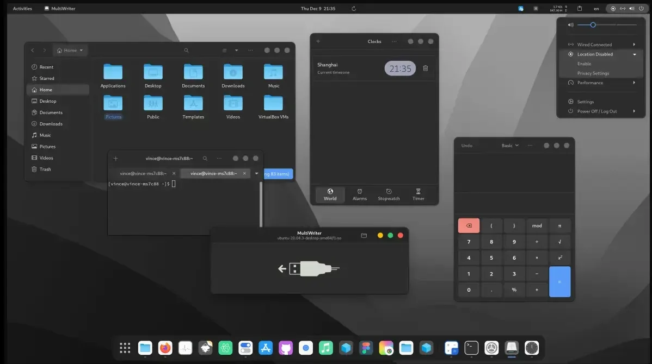Click the equals key on Calculator
The width and height of the screenshot is (652, 364).
[559, 281]
